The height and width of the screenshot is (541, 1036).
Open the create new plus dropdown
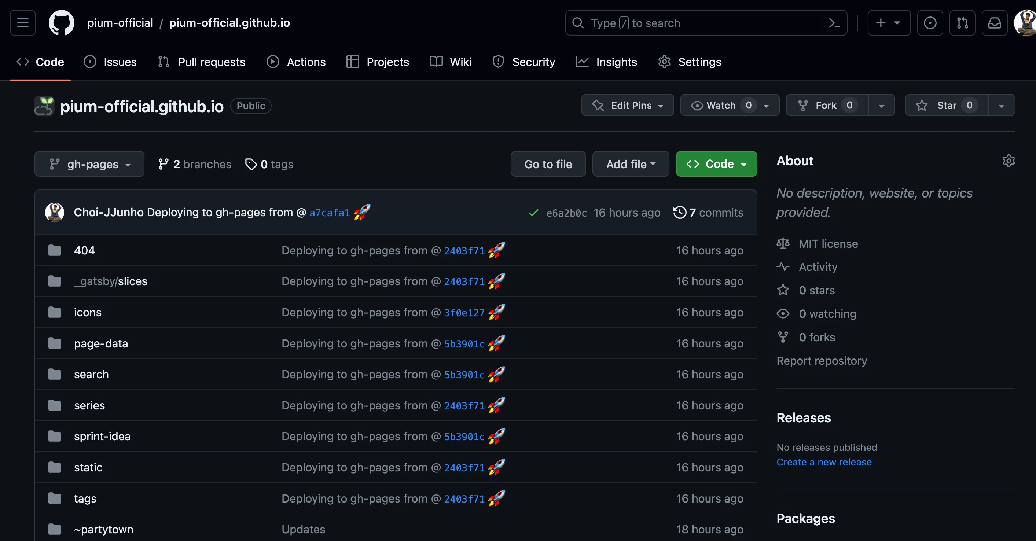click(888, 23)
